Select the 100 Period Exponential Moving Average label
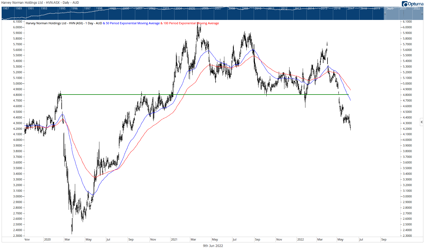 (x=191, y=23)
